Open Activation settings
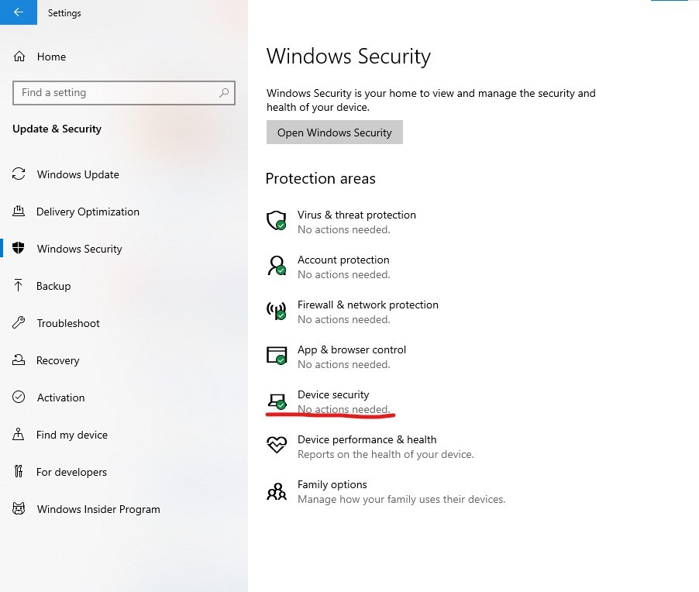 tap(60, 398)
